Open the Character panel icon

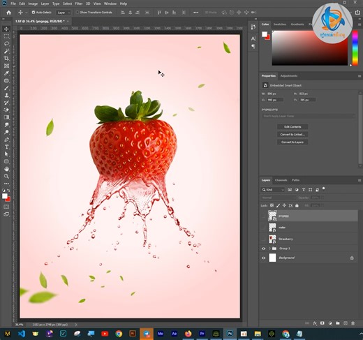[x=253, y=38]
